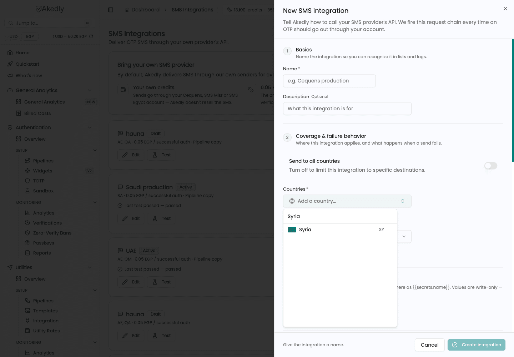Click the globe icon in country selector
This screenshot has height=357, width=514.
click(292, 201)
